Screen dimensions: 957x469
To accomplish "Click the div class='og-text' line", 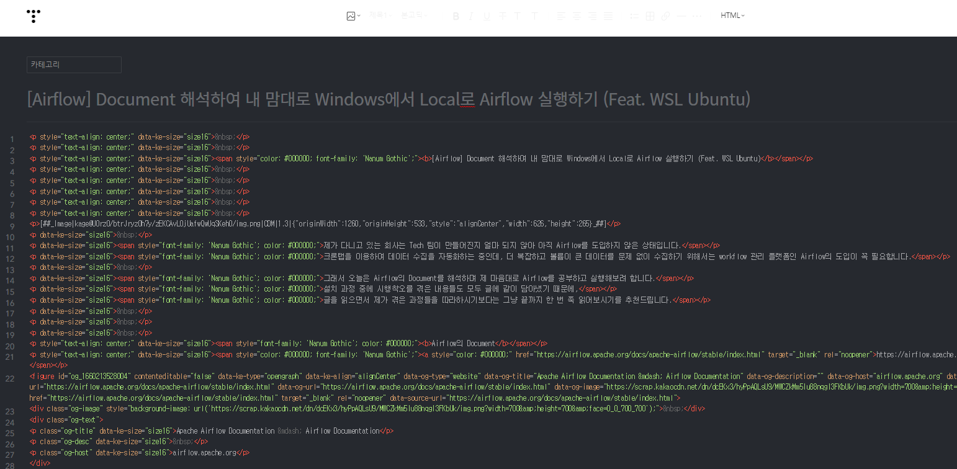I will (x=66, y=420).
